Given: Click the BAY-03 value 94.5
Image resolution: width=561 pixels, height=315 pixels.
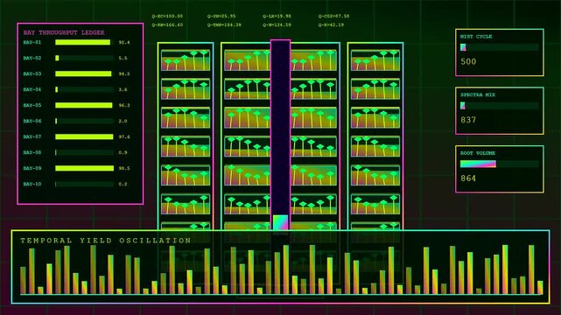Looking at the screenshot, I should [x=124, y=73].
